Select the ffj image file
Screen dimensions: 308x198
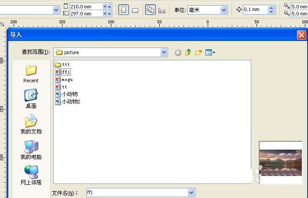click(x=63, y=72)
